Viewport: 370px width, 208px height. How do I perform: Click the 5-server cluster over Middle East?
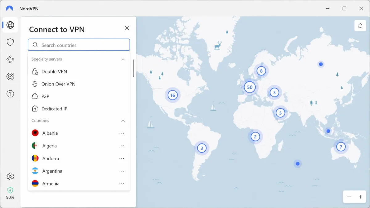point(280,113)
